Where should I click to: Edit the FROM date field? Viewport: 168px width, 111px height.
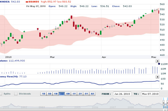point(122,94)
